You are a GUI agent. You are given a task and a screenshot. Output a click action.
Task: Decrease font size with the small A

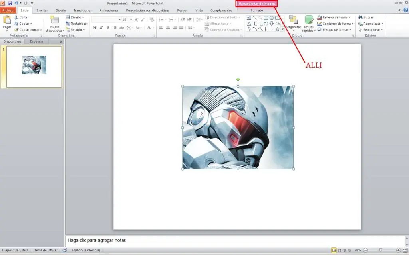(143, 20)
